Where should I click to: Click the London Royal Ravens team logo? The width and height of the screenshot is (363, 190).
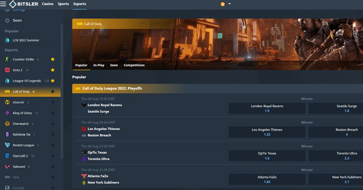[84, 105]
